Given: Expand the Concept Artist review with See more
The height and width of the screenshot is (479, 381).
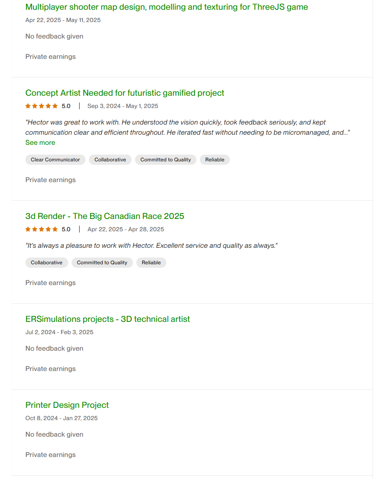Looking at the screenshot, I should click(40, 143).
